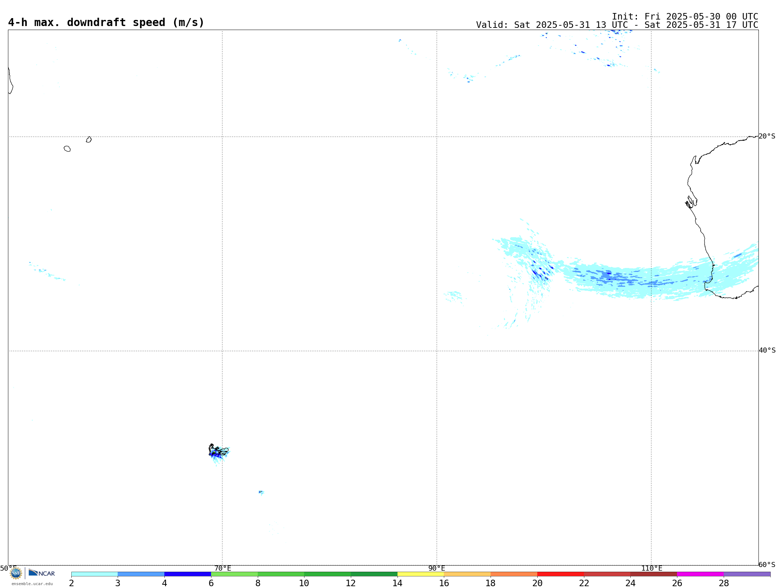Click the 110°E longitude label
Viewport: 782px width, 588px height.
[x=652, y=568]
